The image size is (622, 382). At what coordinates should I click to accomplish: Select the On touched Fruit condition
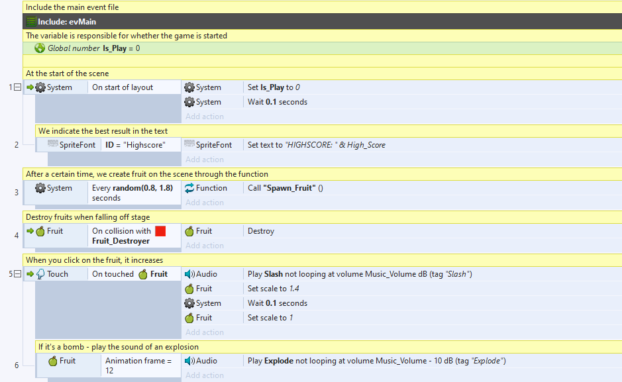(134, 274)
